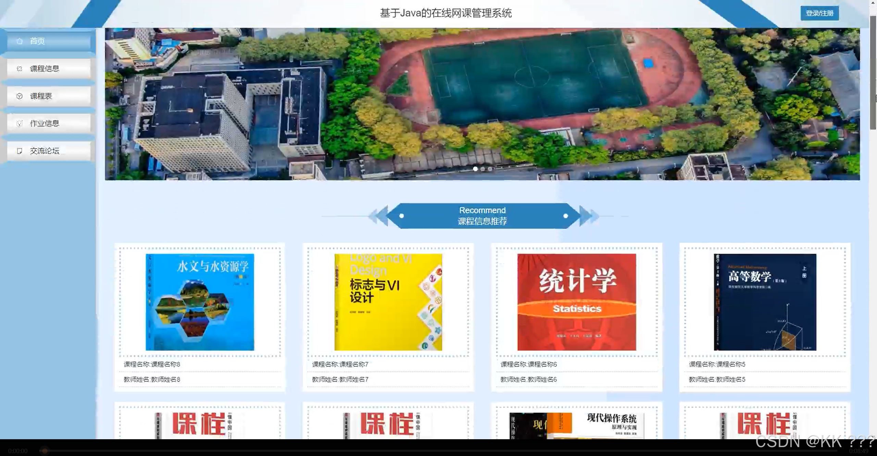
Task: Click the 教师姓名5 teacher name text
Action: [717, 379]
